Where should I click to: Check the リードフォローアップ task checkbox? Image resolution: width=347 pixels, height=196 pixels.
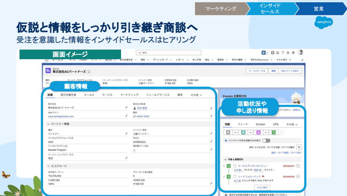tap(235, 177)
